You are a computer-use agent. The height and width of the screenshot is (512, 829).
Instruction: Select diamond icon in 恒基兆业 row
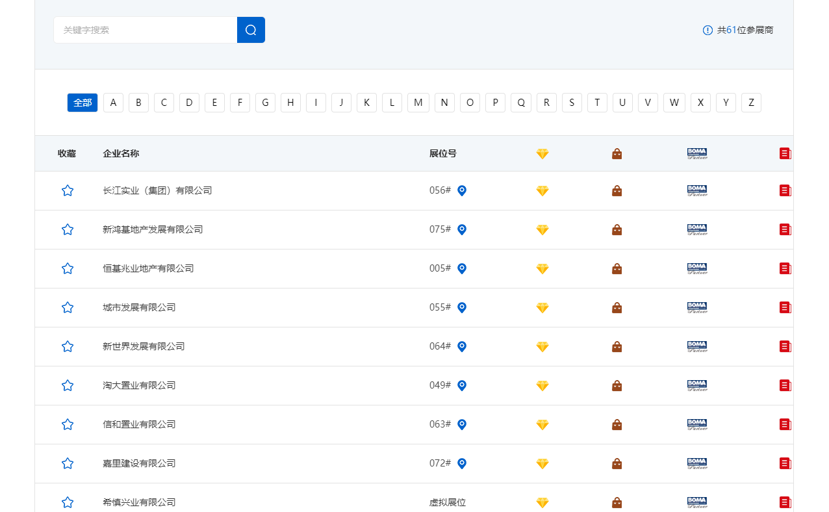point(542,268)
